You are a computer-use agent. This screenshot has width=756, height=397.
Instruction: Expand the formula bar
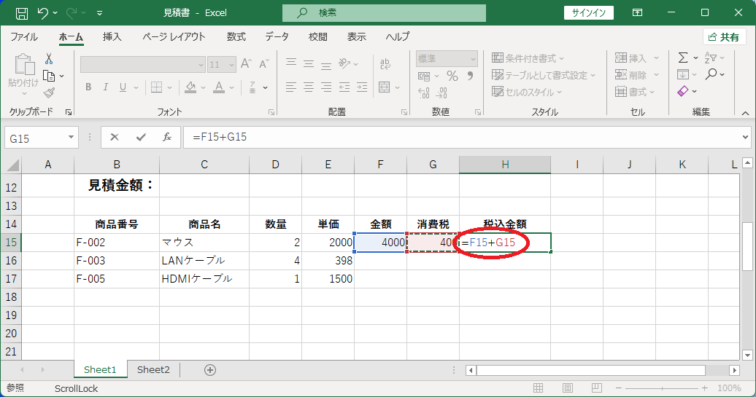tap(745, 137)
